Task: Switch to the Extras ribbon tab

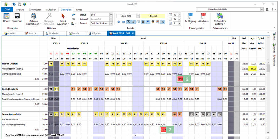Action: (79, 9)
